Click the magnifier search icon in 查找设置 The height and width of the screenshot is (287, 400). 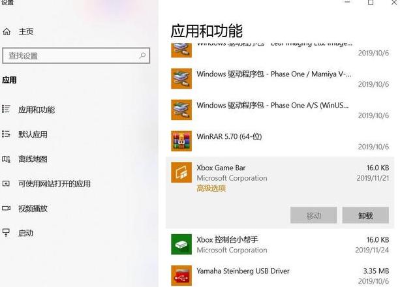pos(142,55)
